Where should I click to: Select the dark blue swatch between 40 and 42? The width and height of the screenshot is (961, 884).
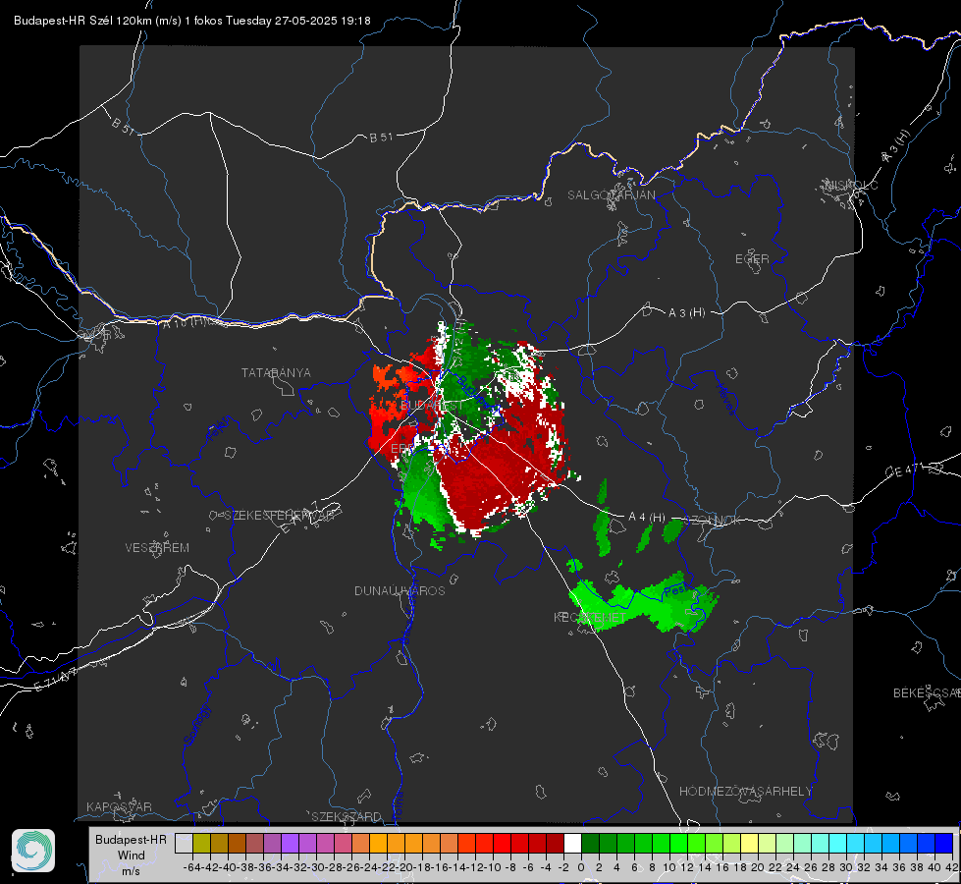[x=944, y=843]
